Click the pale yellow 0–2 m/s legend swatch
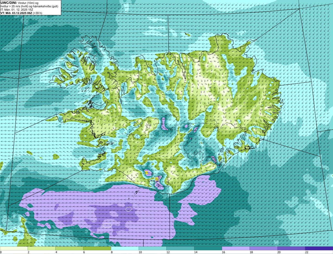 point(14,248)
